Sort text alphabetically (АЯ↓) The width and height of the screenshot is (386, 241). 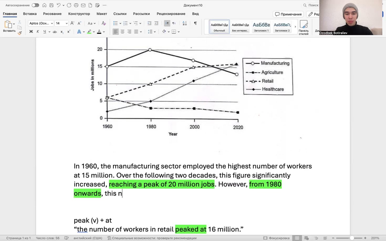pyautogui.click(x=185, y=23)
